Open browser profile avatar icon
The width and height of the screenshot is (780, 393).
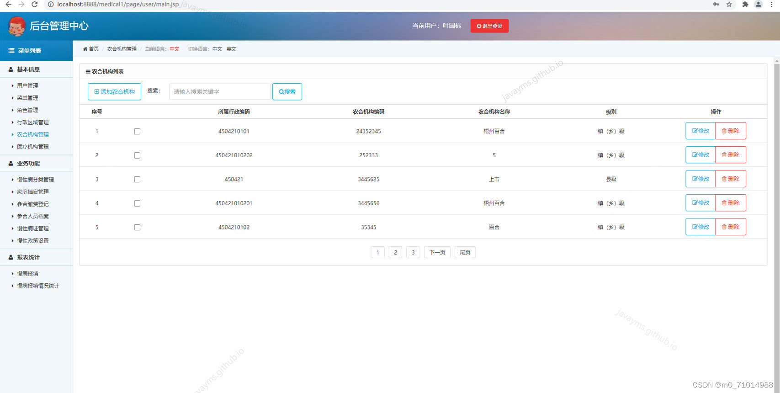[x=758, y=4]
